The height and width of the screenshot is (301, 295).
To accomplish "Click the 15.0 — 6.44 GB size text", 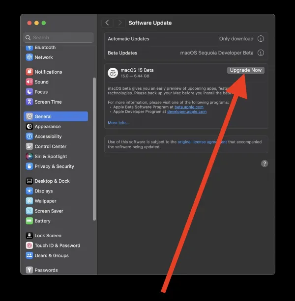I will (135, 76).
